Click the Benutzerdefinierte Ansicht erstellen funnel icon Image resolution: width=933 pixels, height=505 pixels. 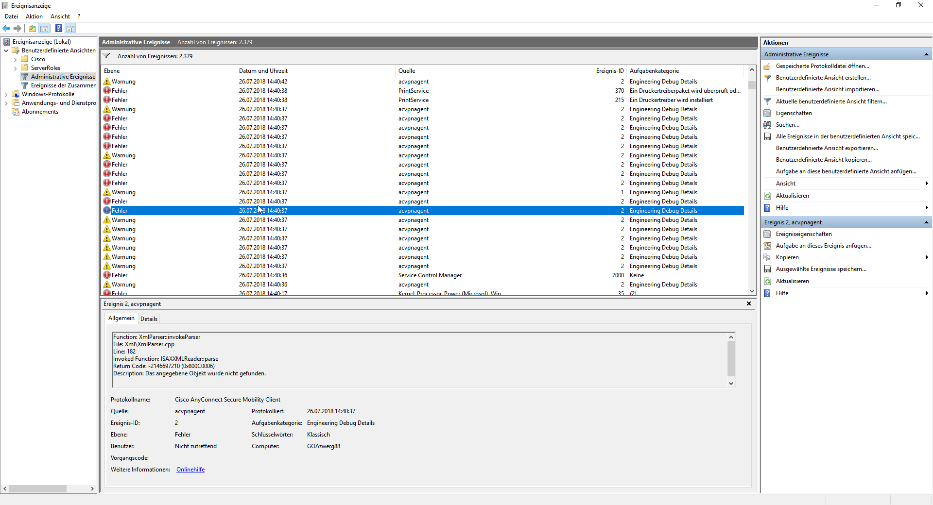767,78
